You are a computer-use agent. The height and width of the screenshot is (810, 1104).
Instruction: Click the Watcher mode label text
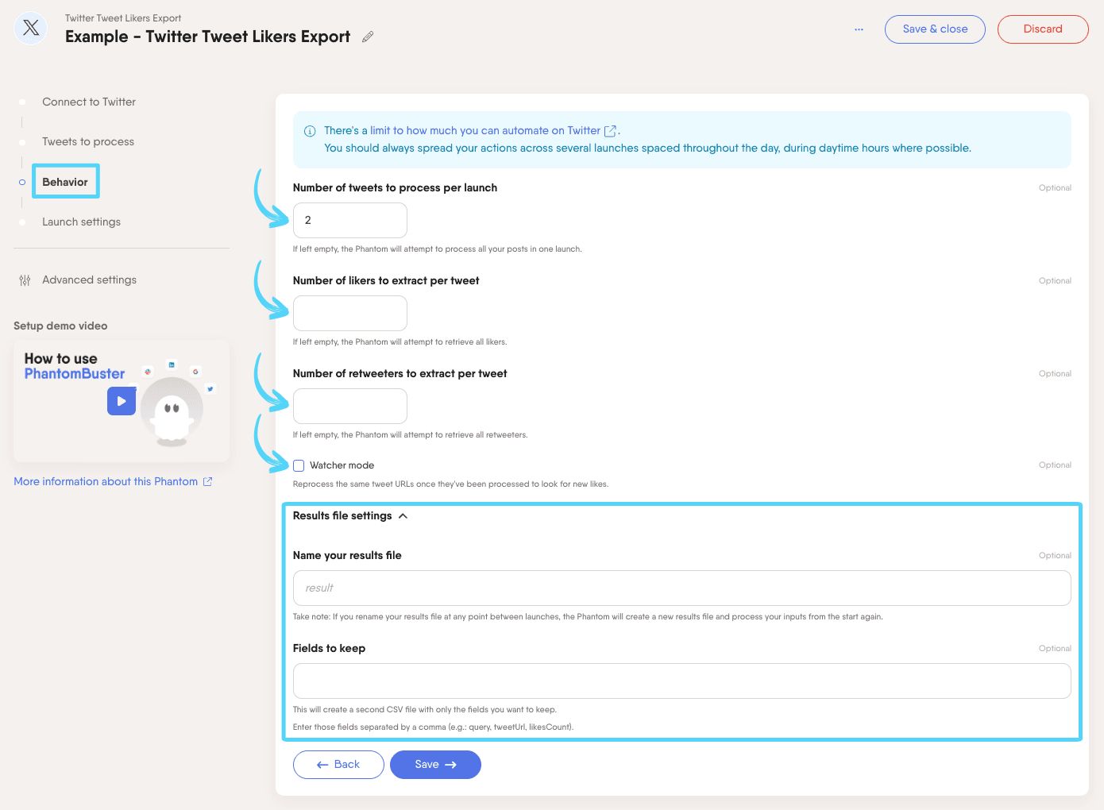coord(342,465)
